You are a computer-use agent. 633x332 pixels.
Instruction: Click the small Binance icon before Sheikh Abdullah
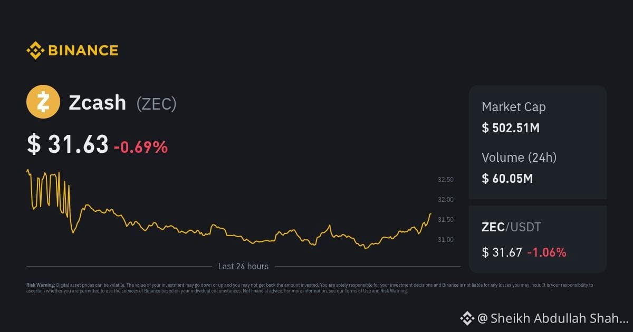pyautogui.click(x=467, y=318)
